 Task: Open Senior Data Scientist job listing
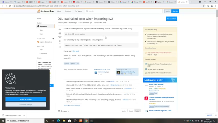[x=156, y=84]
